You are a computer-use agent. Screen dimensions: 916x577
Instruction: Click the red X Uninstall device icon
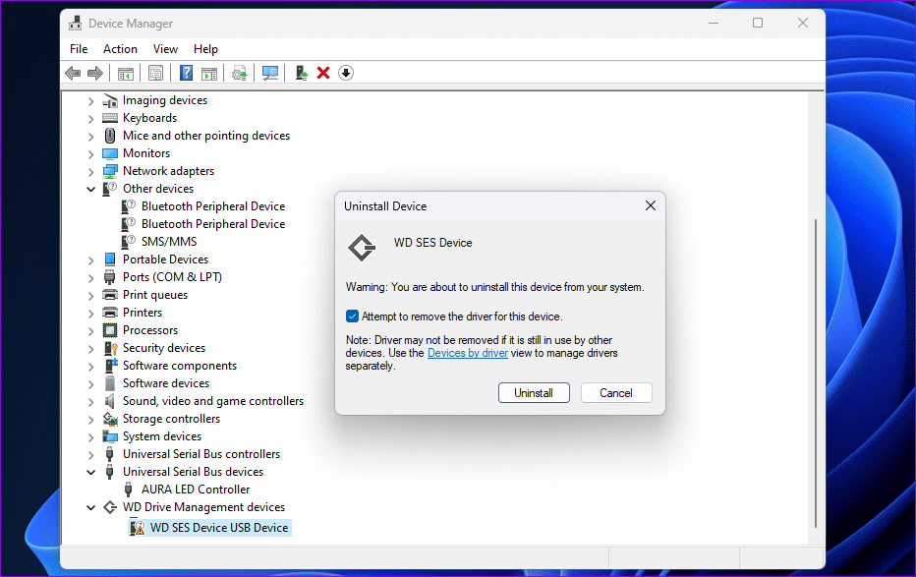tap(323, 73)
